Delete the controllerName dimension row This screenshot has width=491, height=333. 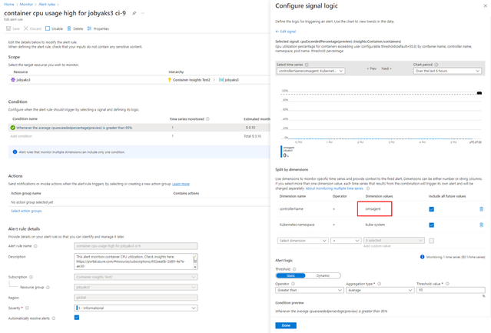click(x=481, y=209)
